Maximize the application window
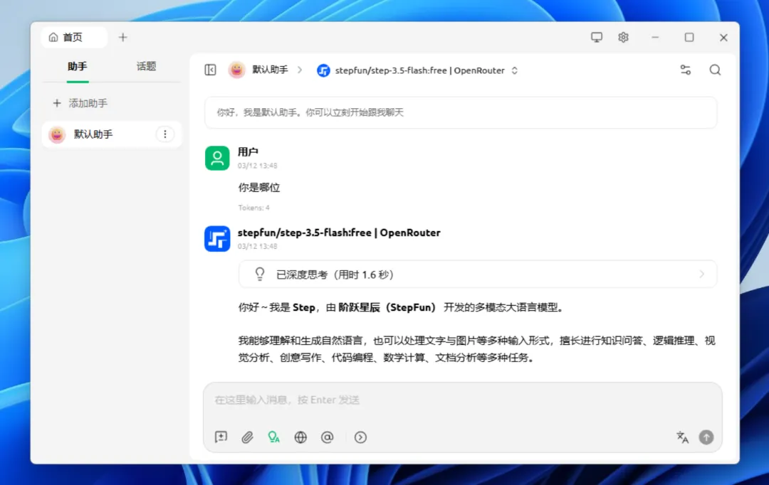The image size is (769, 485). coord(689,37)
